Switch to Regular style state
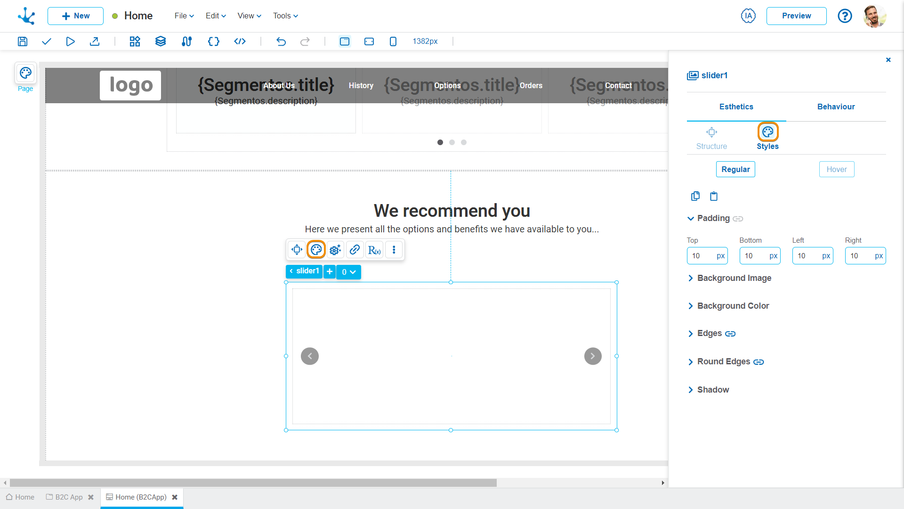 pos(736,169)
